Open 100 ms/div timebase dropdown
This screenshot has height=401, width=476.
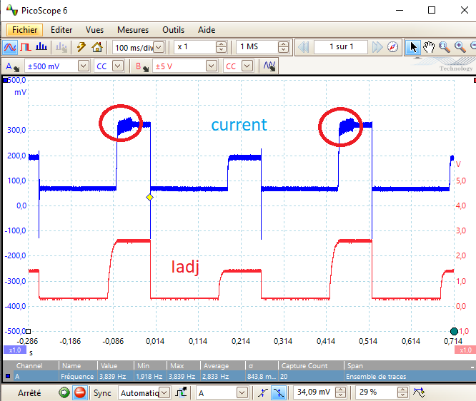coord(159,47)
